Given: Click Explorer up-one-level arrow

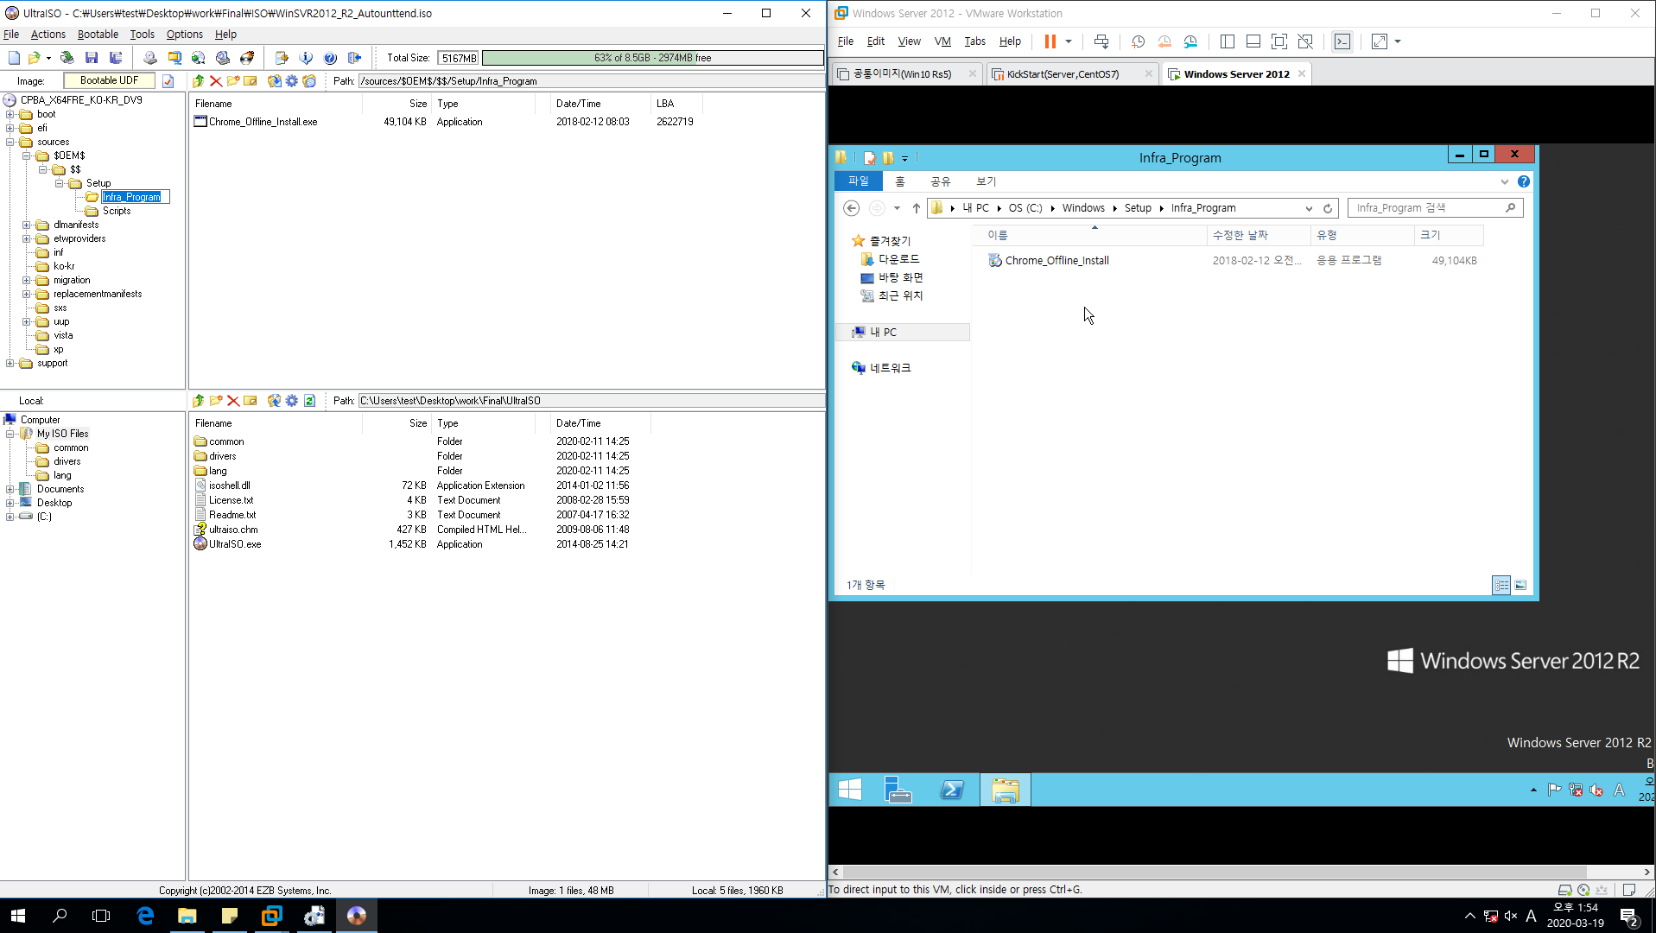Looking at the screenshot, I should click(917, 208).
